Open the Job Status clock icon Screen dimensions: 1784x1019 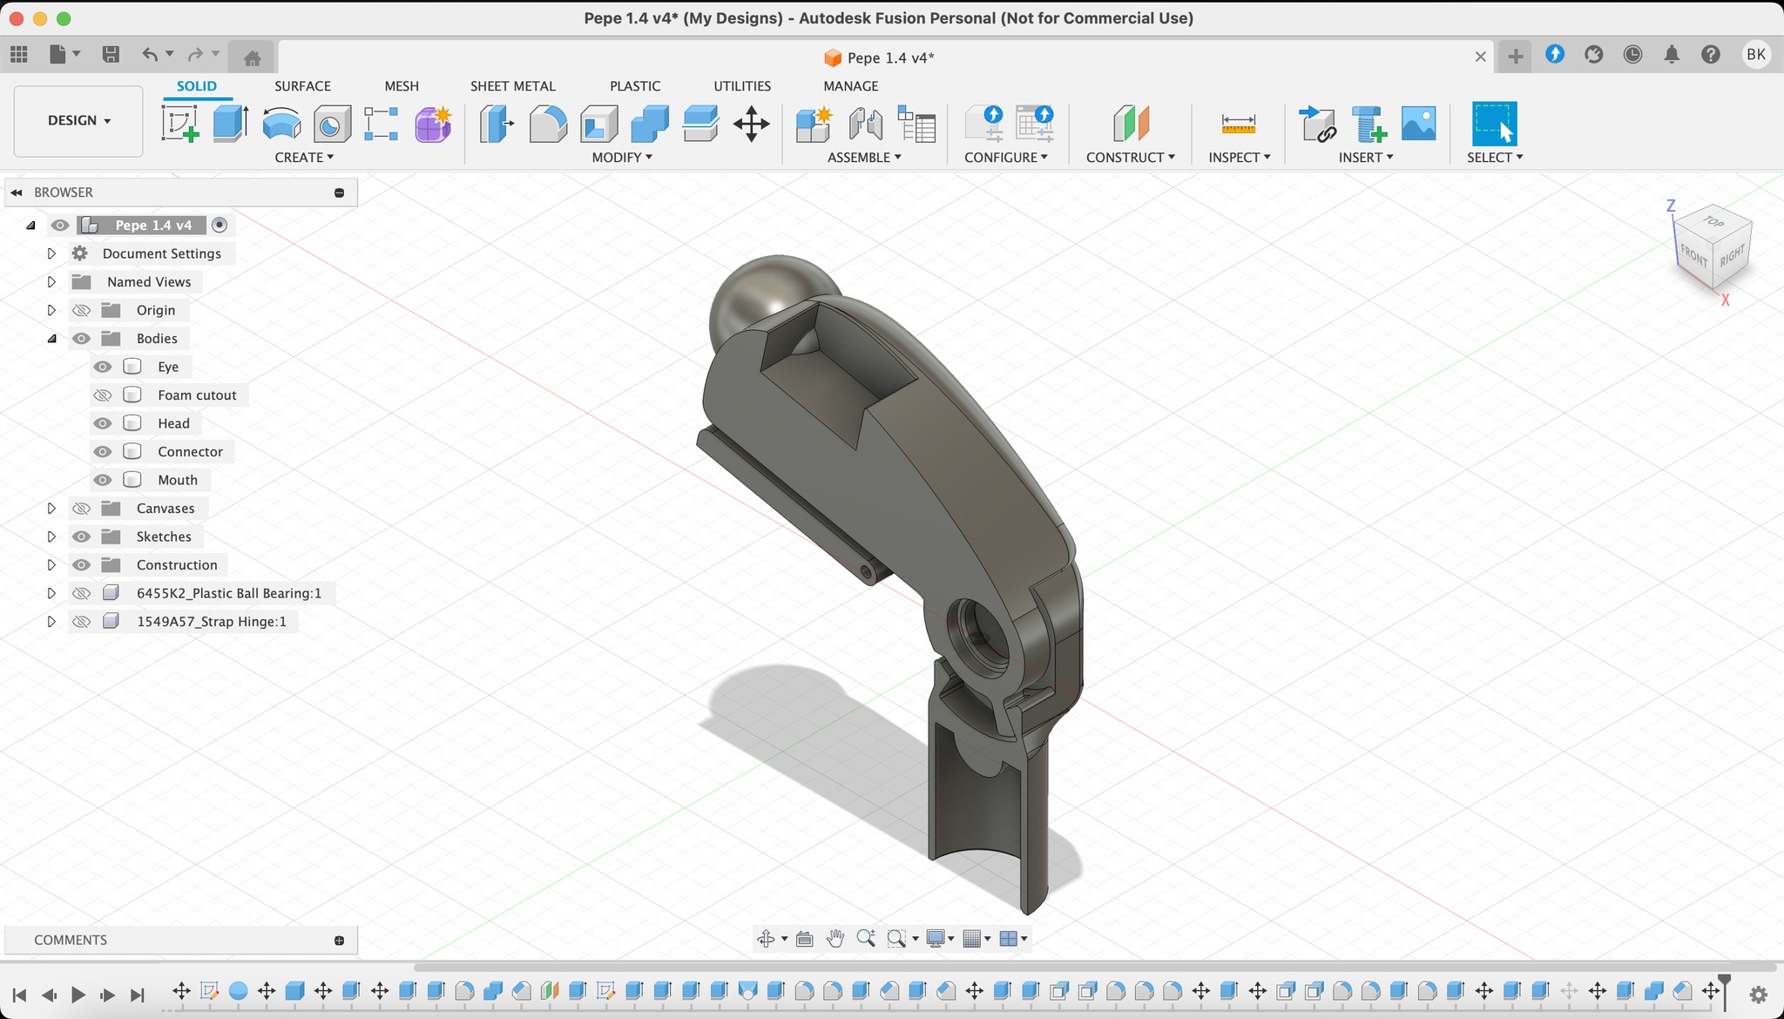1632,55
